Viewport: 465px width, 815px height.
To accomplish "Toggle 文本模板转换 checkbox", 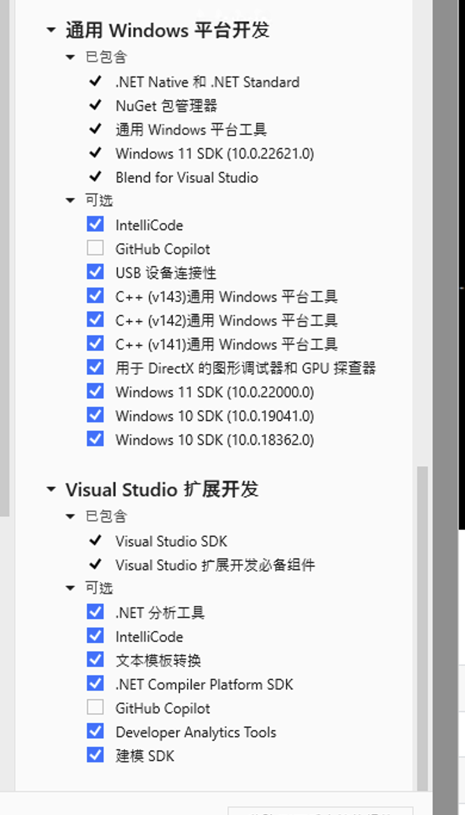I will tap(95, 660).
